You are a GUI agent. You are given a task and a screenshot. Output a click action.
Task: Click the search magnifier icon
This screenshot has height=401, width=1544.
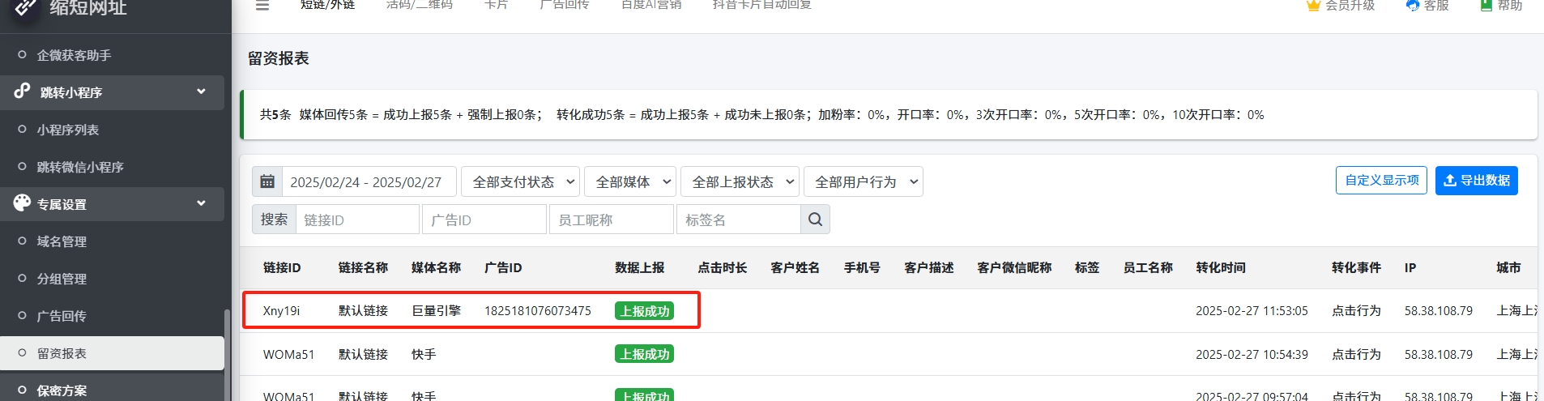pos(815,220)
